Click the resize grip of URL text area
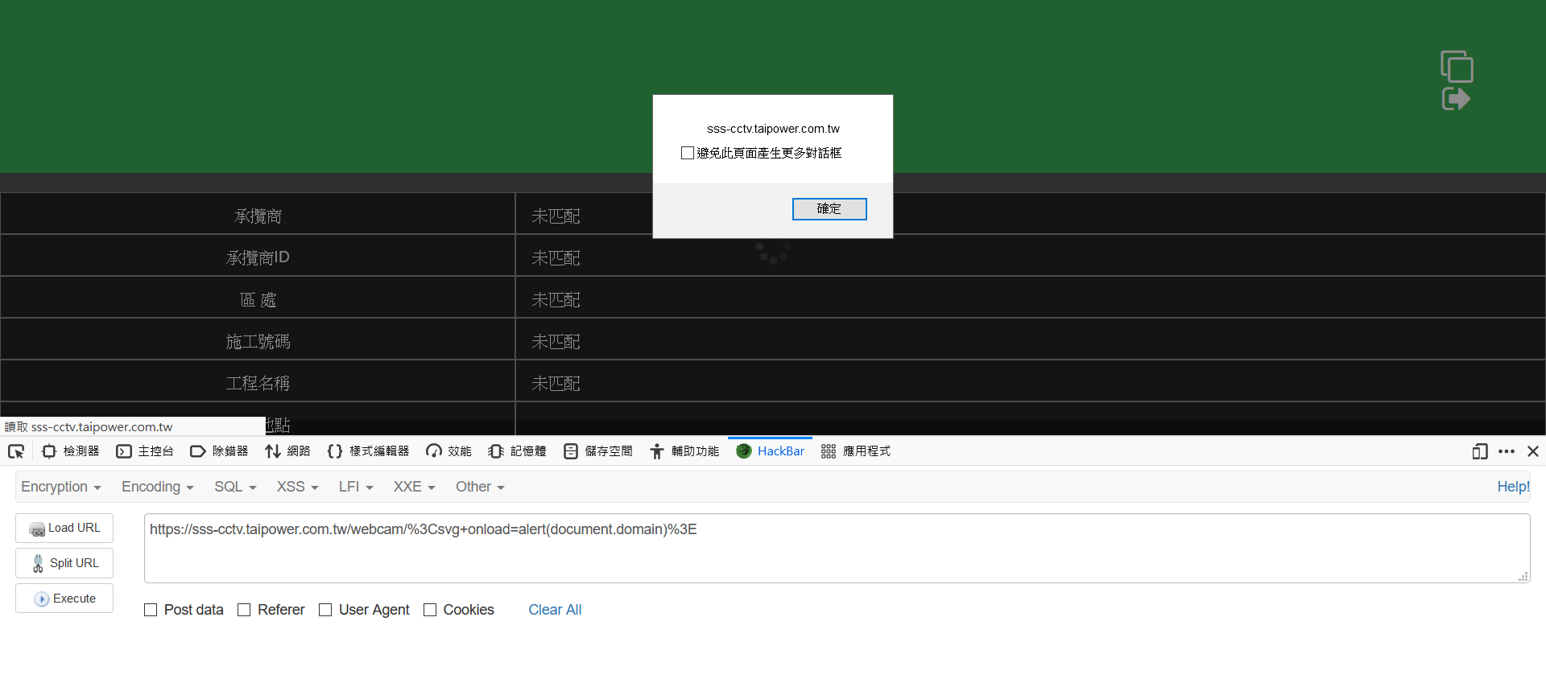 (x=1523, y=576)
